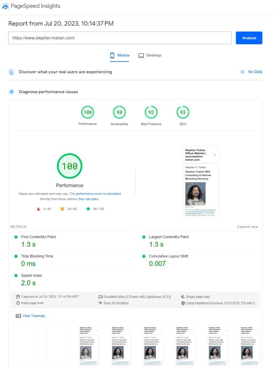This screenshot has height=368, width=274.
Task: Click the green circle 90–100 legend icon
Action: (88, 209)
